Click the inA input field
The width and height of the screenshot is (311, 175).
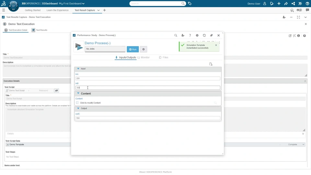(x=148, y=78)
